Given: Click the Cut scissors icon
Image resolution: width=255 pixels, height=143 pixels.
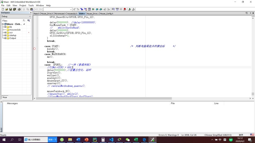Looking at the screenshot, I should pyautogui.click(x=24, y=9).
